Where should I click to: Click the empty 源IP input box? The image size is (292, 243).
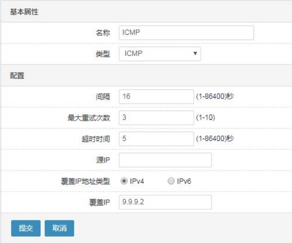[x=165, y=160]
